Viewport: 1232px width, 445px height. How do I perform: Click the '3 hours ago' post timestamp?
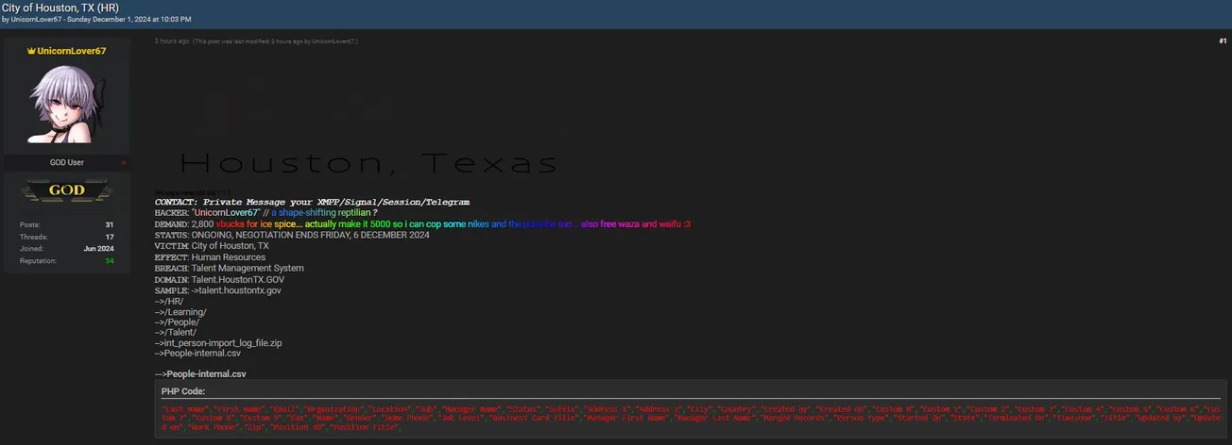pyautogui.click(x=171, y=41)
